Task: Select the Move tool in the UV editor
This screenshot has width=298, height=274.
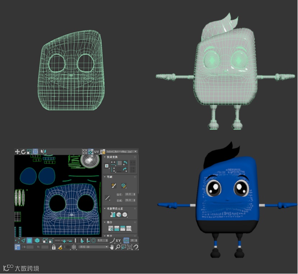Action: 17,152
